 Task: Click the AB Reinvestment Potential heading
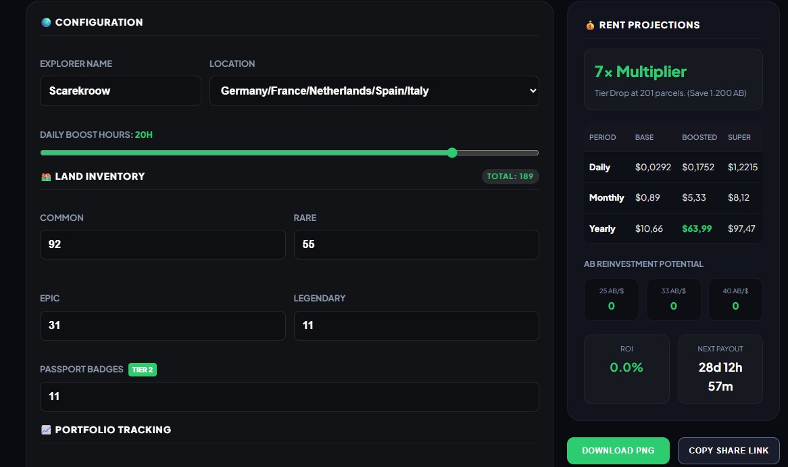(x=643, y=264)
